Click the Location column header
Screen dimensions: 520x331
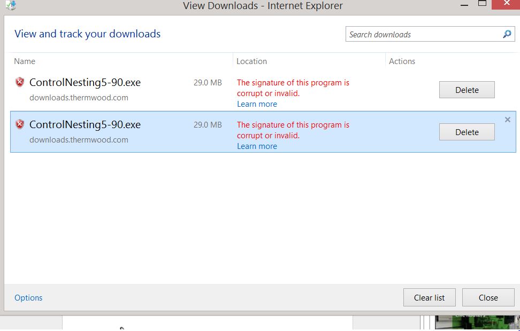pyautogui.click(x=251, y=61)
